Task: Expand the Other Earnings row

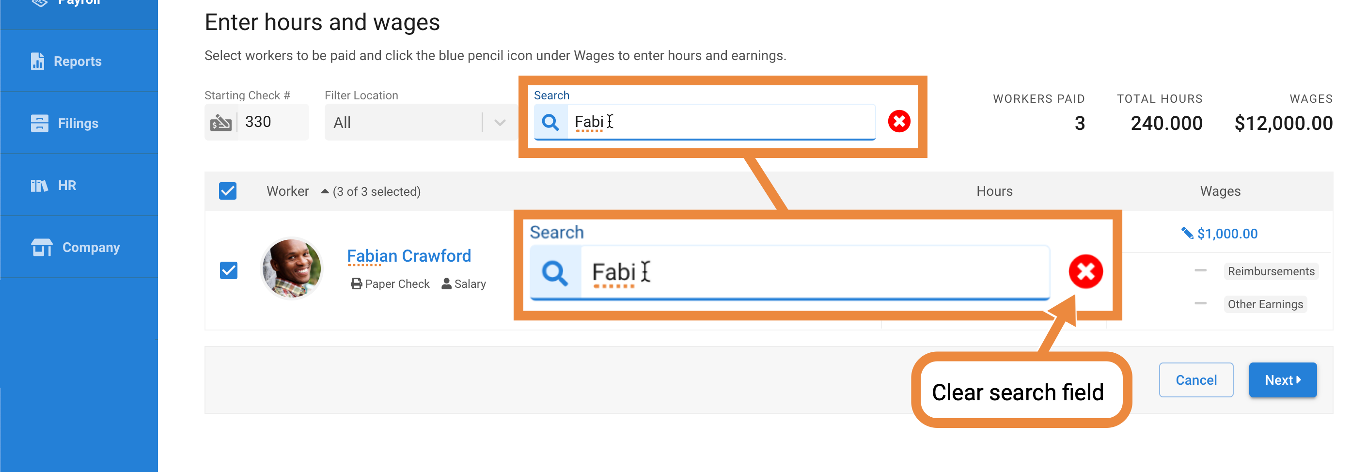Action: [x=1200, y=304]
